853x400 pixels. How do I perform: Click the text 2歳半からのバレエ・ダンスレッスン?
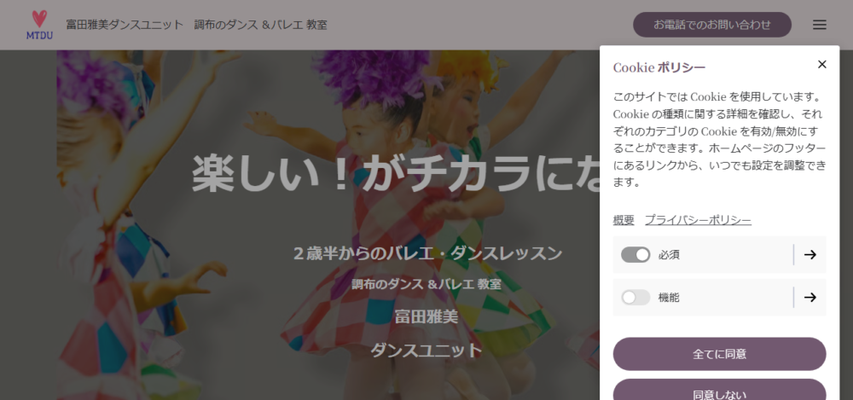click(x=427, y=253)
